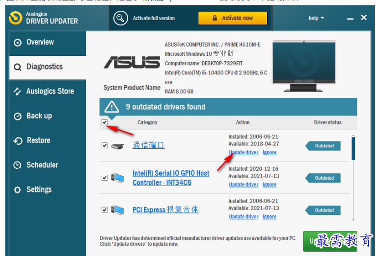Open Intel(R) Serial IO GPIO Host Controller link

(x=171, y=178)
